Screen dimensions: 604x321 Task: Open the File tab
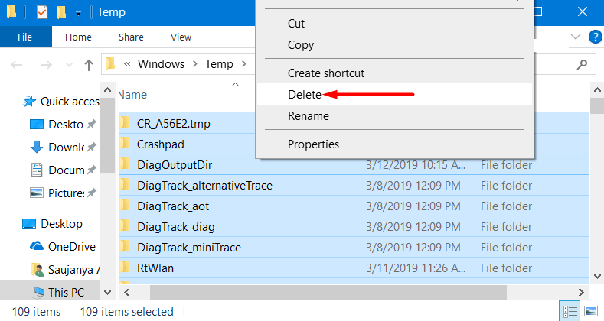tap(24, 37)
